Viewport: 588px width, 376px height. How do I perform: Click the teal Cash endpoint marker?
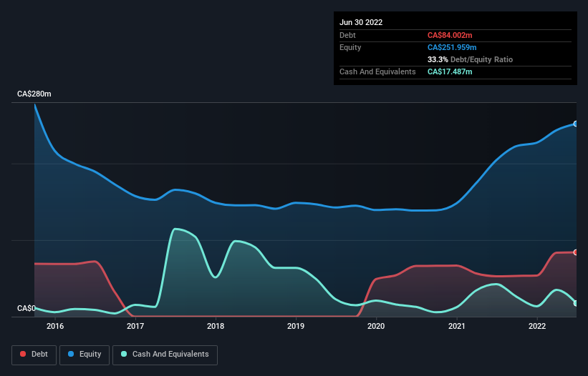[576, 303]
